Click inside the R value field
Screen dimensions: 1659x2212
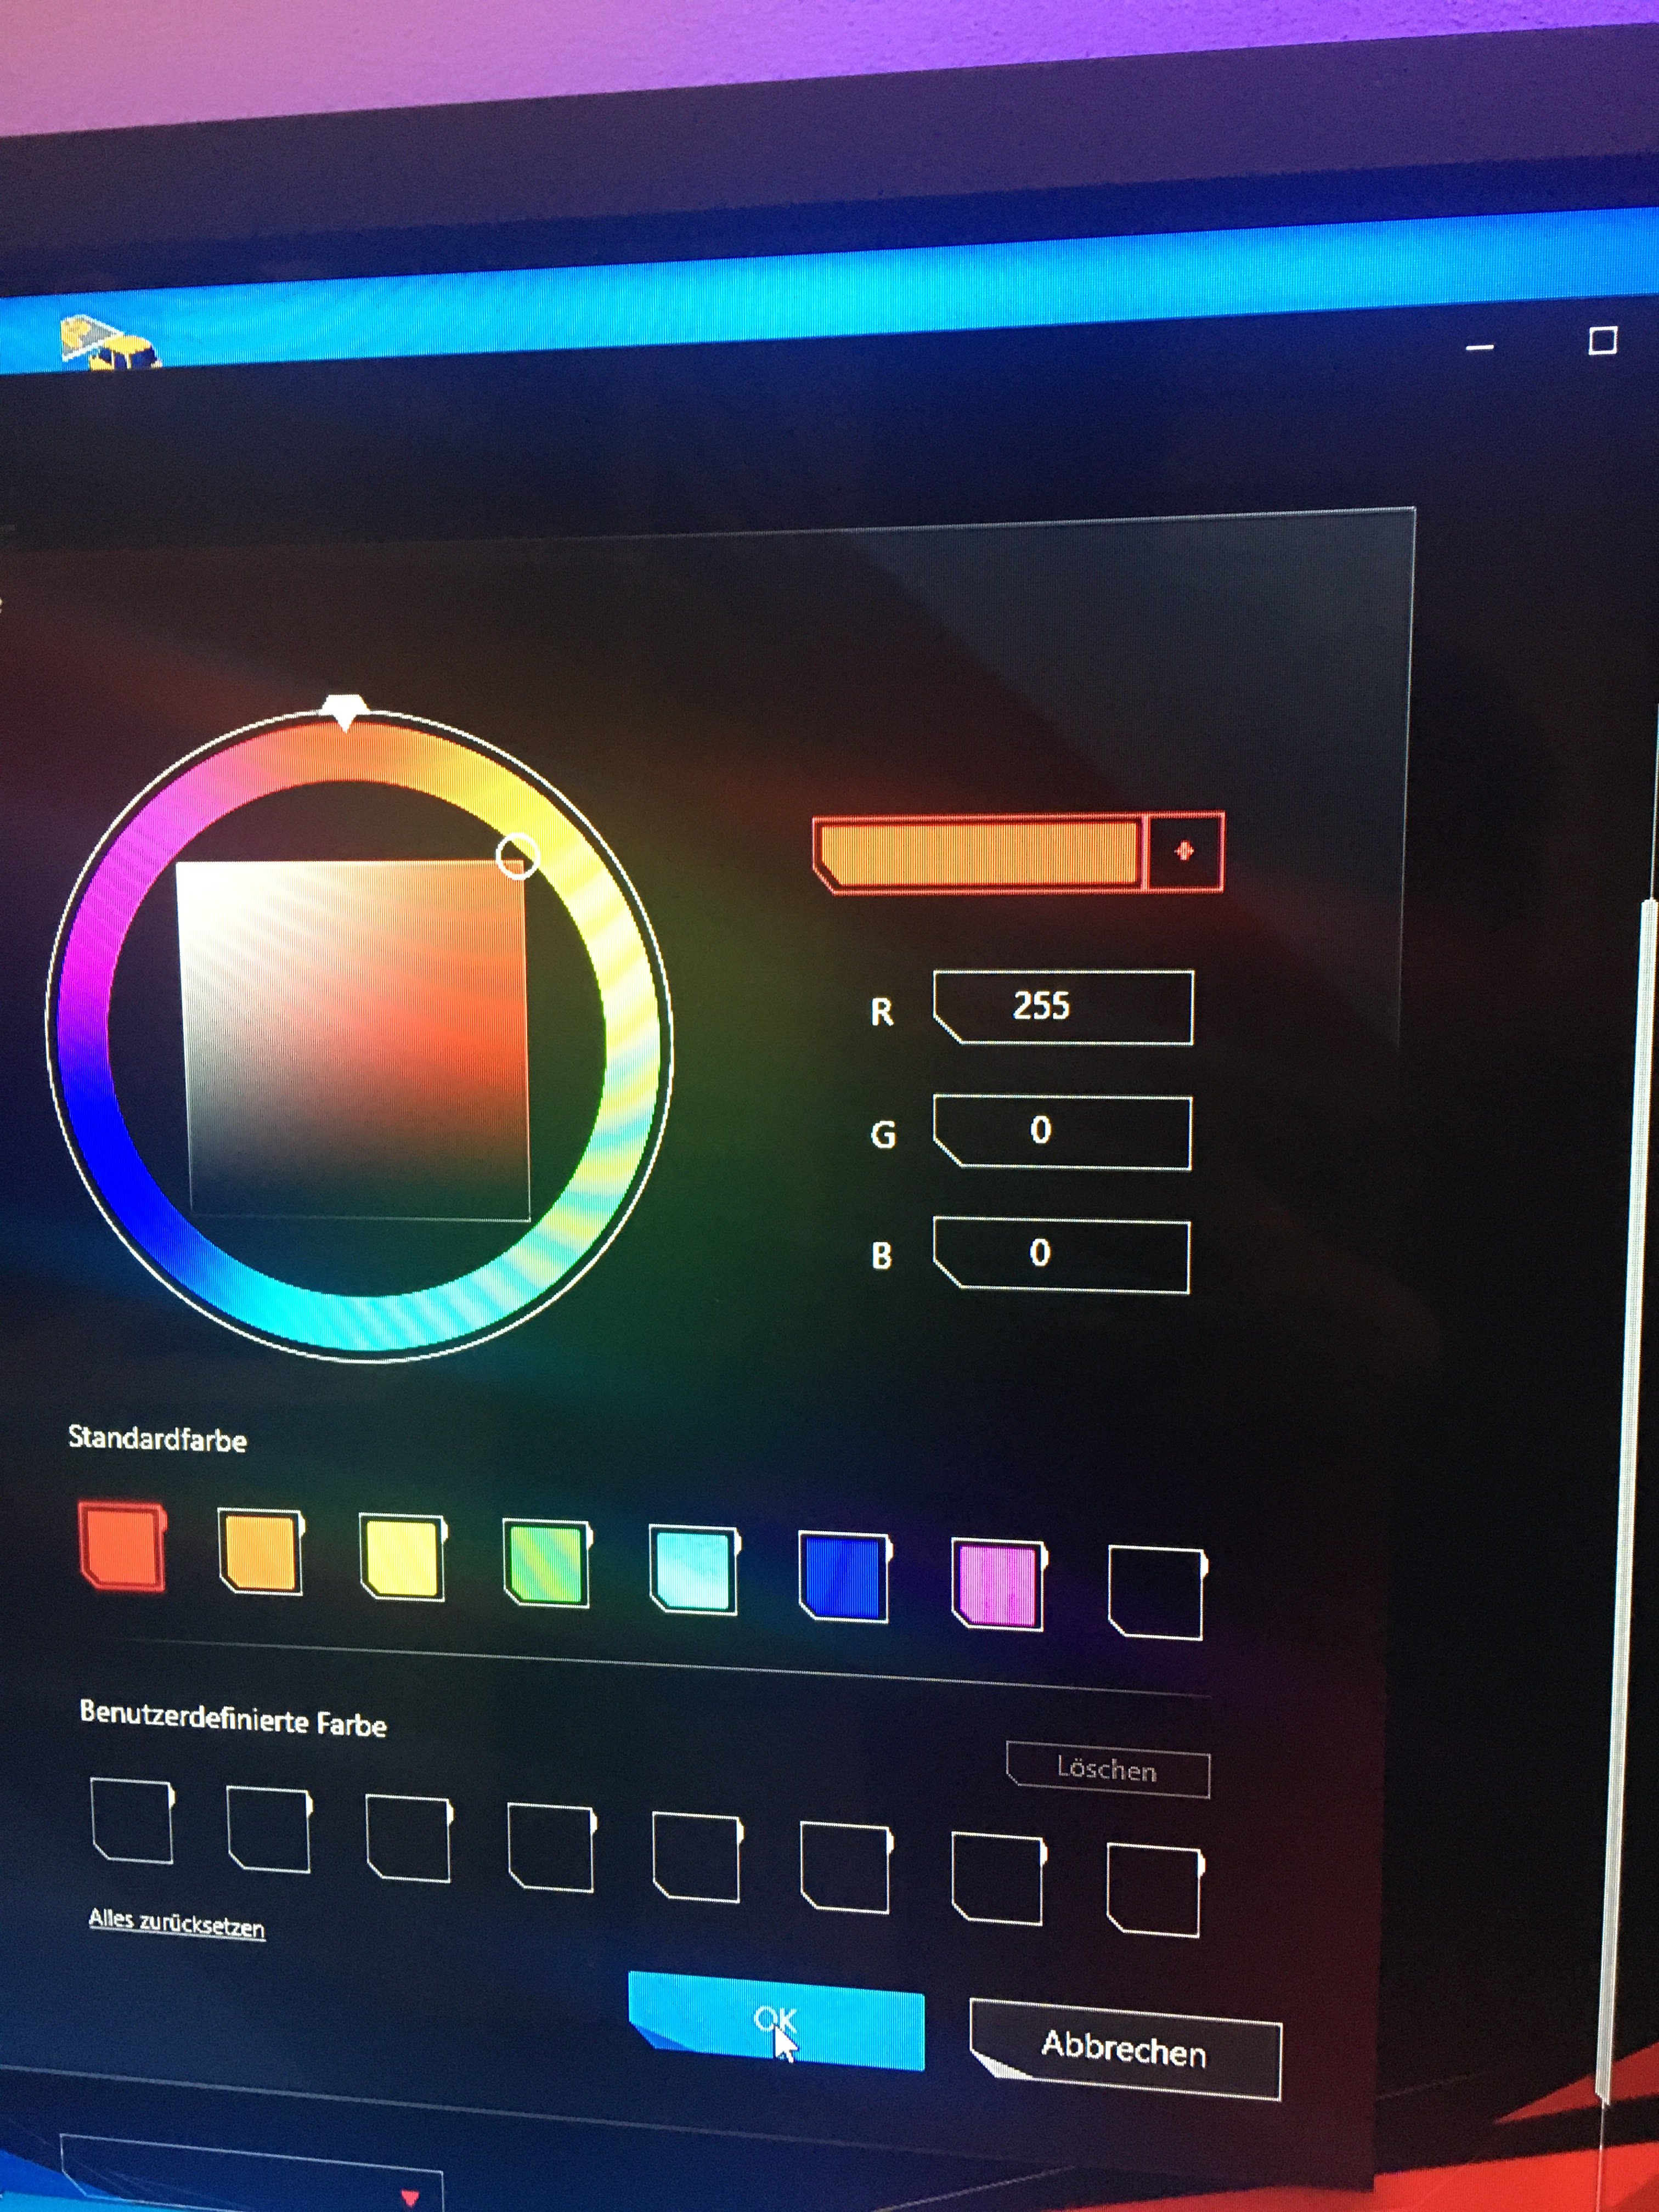1063,1007
